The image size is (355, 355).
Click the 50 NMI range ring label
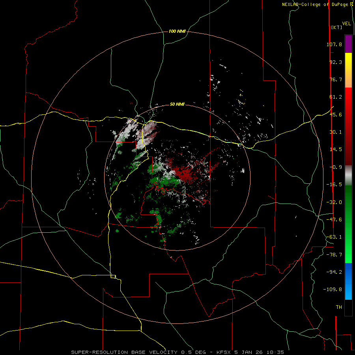tap(177, 105)
